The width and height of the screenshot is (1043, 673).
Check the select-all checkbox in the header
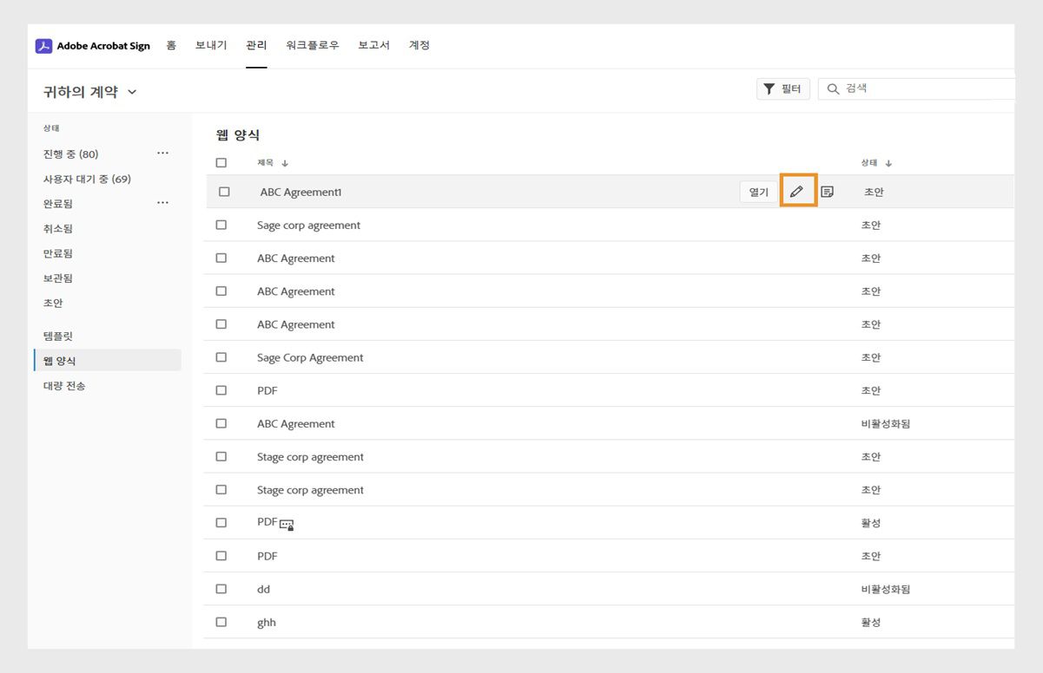point(221,162)
